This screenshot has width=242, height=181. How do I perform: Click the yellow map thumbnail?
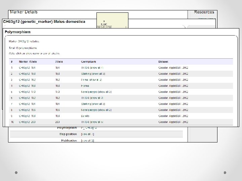point(112,20)
